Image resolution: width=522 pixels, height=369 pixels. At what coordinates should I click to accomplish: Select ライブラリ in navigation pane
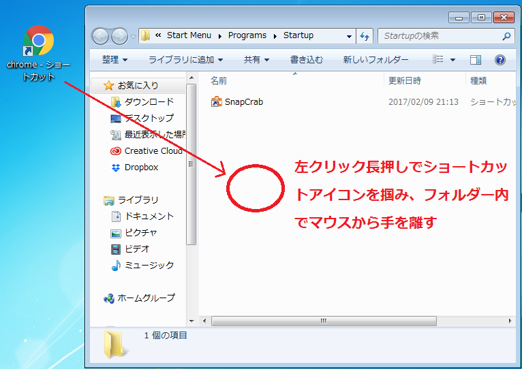[x=138, y=200]
